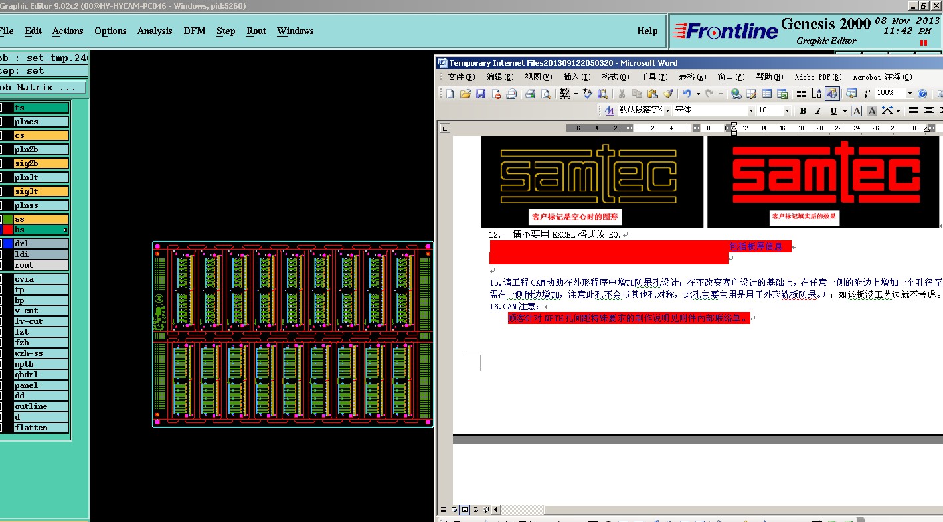Click the 繁 Chinese conversion icon
Screen dimensions: 943x522
click(x=564, y=94)
